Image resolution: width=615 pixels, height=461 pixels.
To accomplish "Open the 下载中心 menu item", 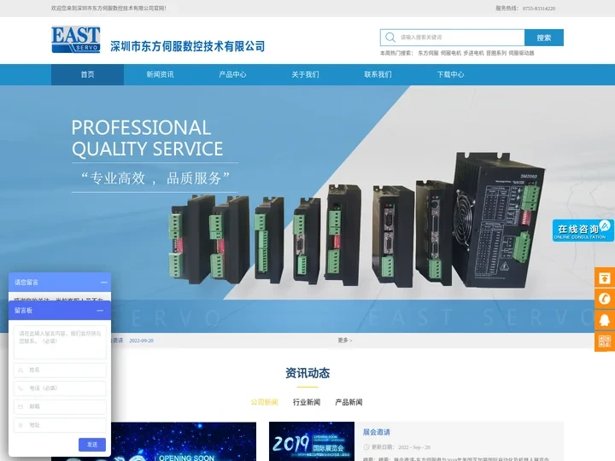I will pos(450,74).
